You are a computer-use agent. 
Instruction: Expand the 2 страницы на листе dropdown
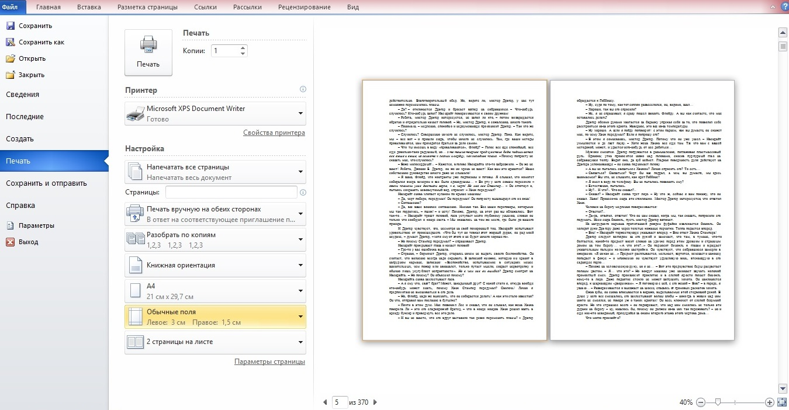[x=301, y=342]
